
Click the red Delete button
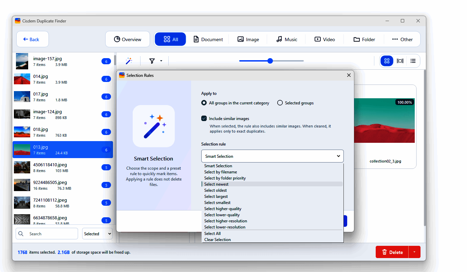[392, 252]
